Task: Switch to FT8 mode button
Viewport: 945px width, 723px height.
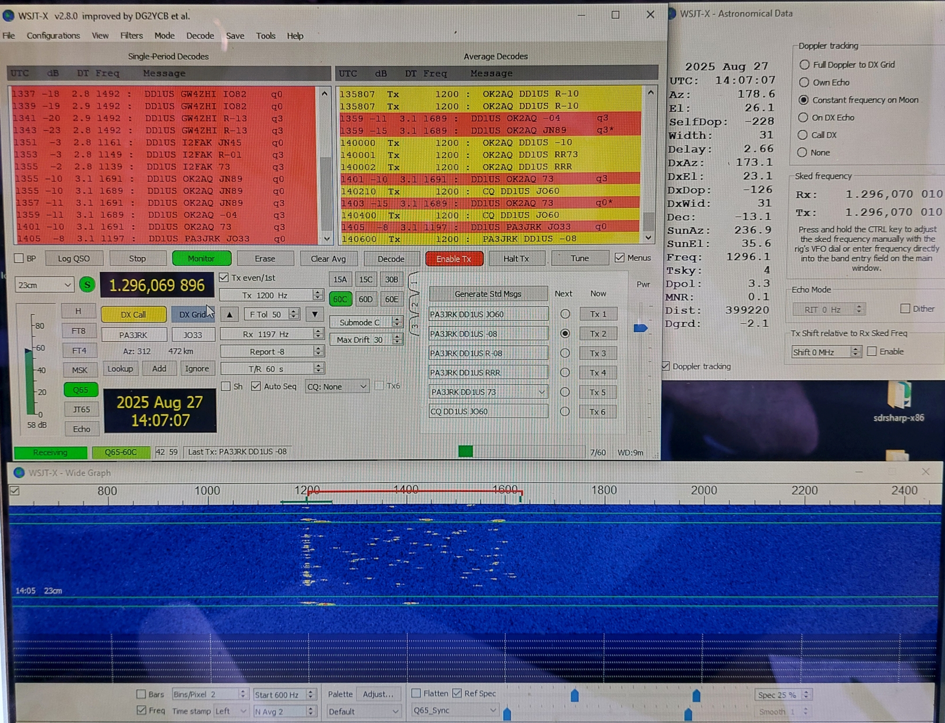Action: point(79,331)
